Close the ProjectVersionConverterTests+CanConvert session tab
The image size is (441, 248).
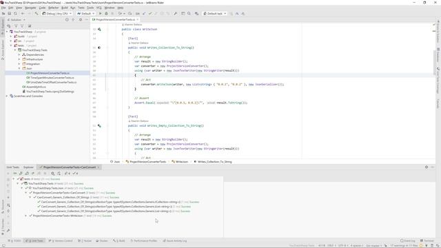(99, 167)
